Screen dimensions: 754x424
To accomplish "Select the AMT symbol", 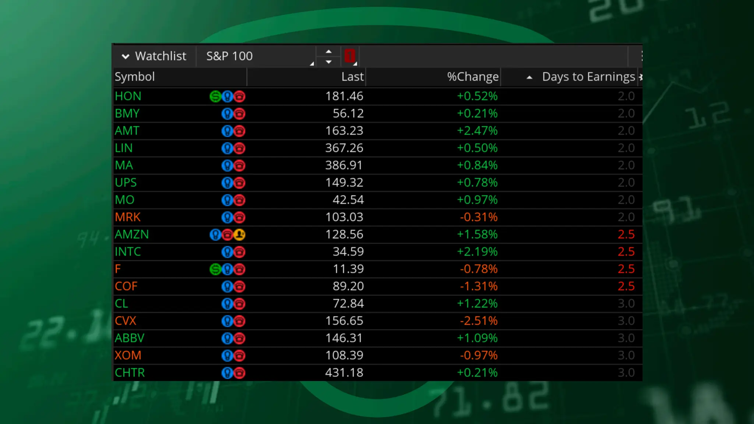I will pyautogui.click(x=127, y=131).
